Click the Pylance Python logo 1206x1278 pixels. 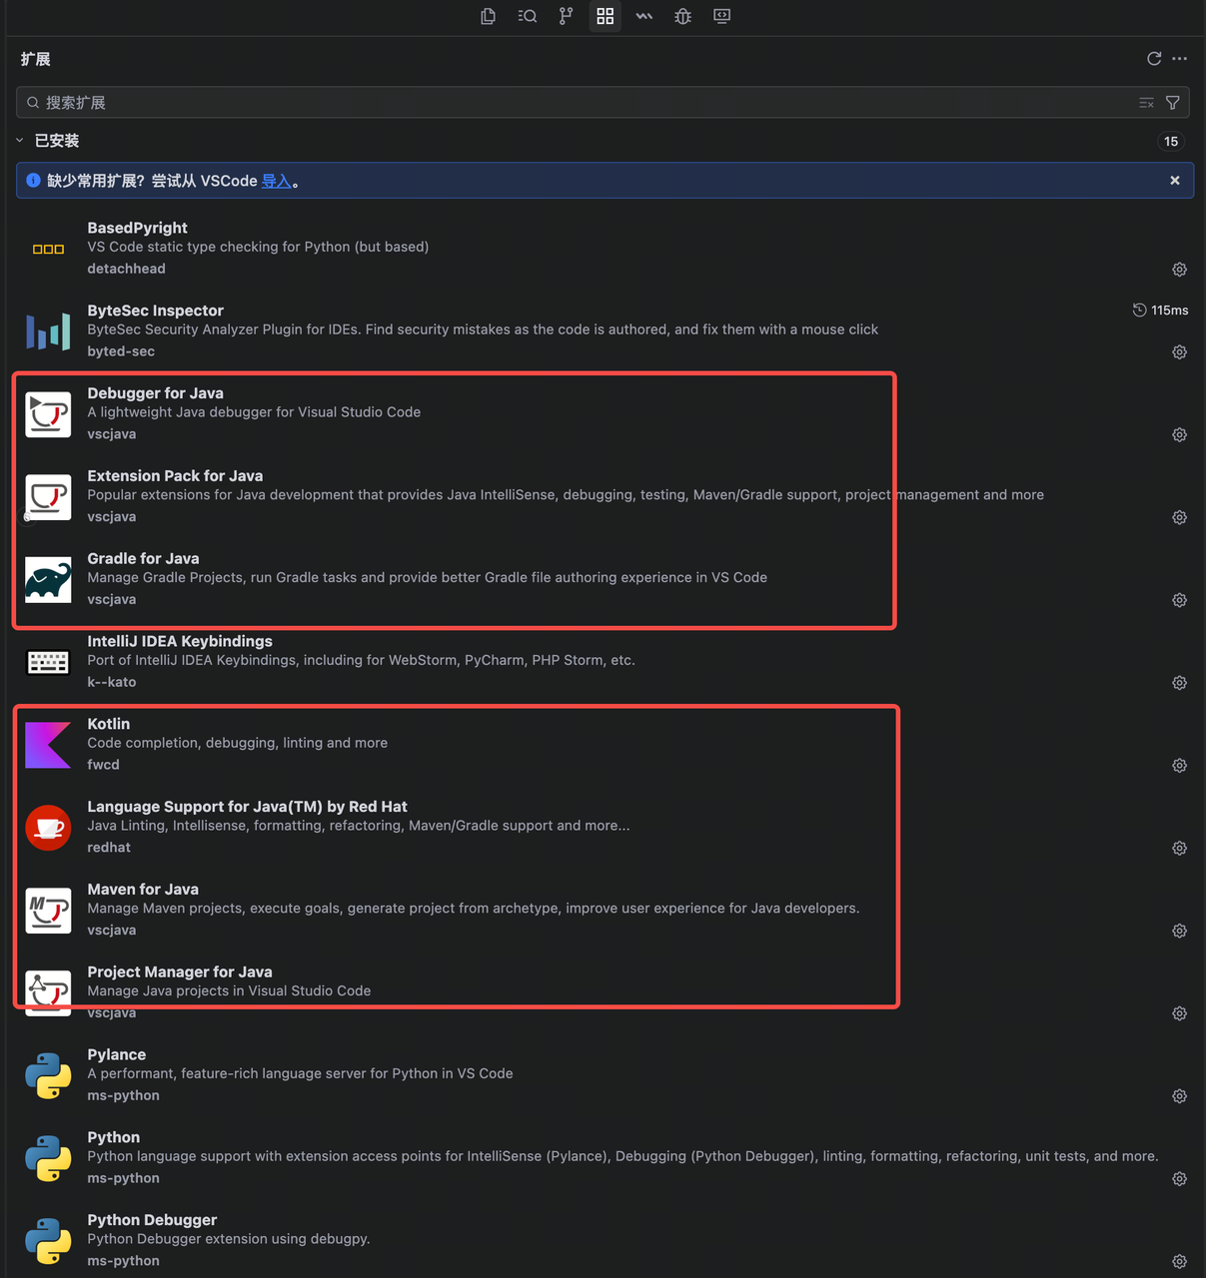(x=48, y=1076)
